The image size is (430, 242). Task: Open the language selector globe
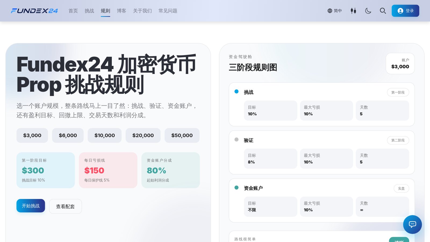coord(335,11)
